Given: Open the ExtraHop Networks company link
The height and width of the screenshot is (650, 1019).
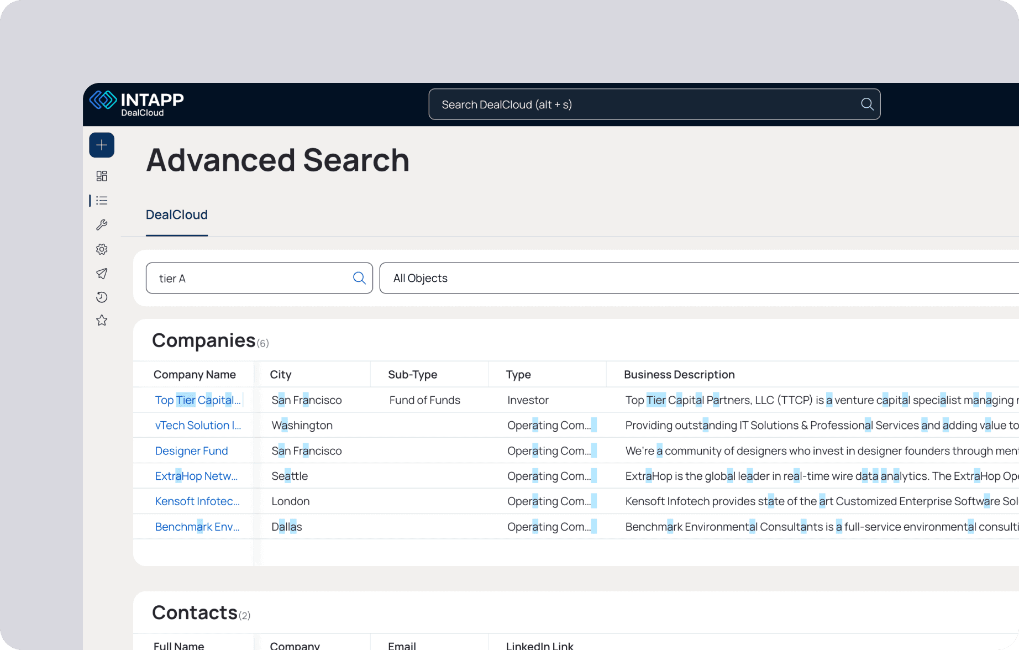Looking at the screenshot, I should click(196, 476).
